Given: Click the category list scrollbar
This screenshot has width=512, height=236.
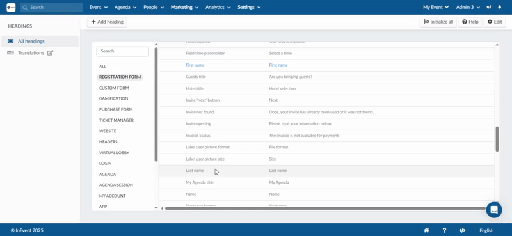Looking at the screenshot, I should pos(156,104).
